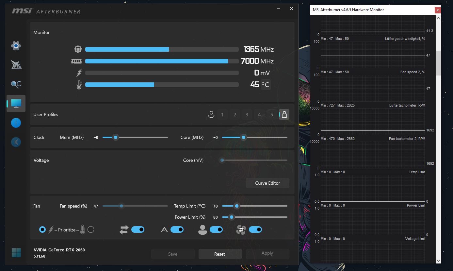Open Afterburner settings gear in sidebar
The height and width of the screenshot is (271, 453).
click(x=16, y=46)
